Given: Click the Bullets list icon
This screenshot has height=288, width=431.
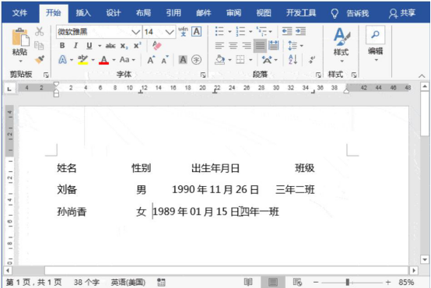Looking at the screenshot, I should point(219,31).
